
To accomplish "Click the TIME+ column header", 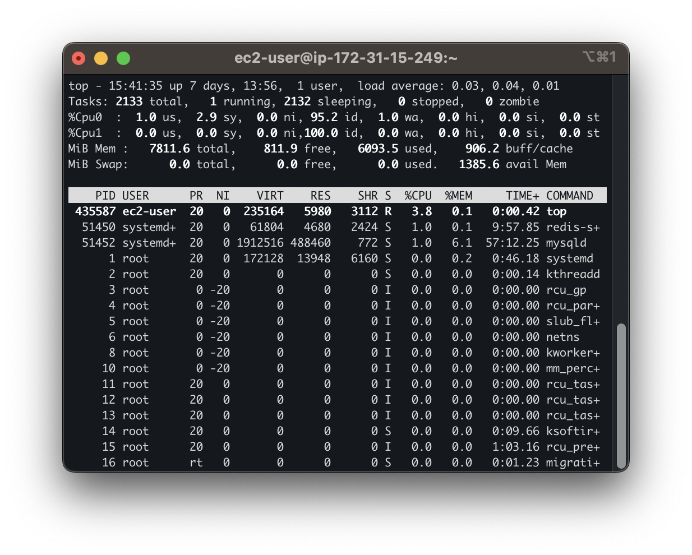I will [x=522, y=195].
